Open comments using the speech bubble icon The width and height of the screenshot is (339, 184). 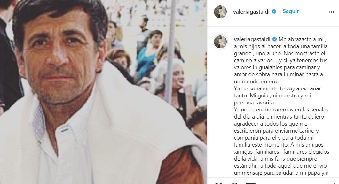click(235, 183)
